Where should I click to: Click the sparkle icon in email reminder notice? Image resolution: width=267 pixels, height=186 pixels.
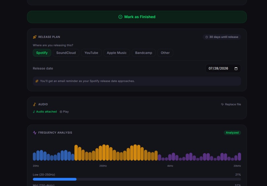[37, 81]
